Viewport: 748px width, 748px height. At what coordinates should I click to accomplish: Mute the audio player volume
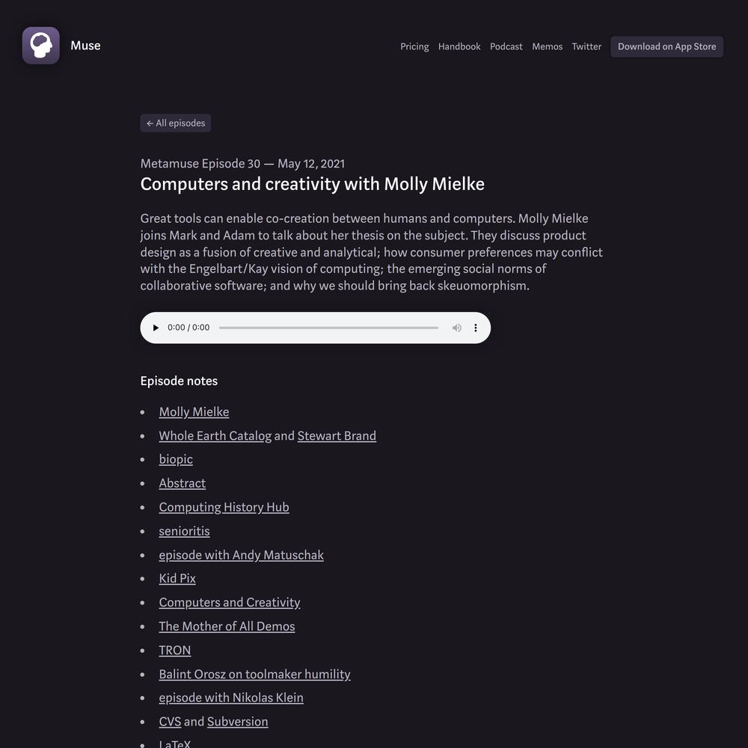456,328
